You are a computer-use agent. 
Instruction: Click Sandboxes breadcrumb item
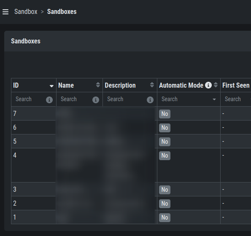(62, 12)
